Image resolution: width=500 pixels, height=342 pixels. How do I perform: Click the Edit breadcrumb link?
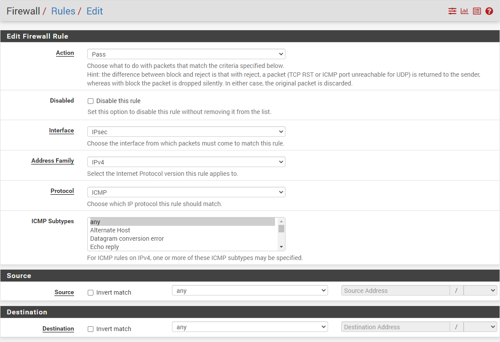(x=94, y=11)
